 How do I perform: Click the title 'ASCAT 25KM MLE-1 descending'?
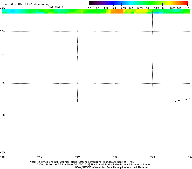point(27,4)
